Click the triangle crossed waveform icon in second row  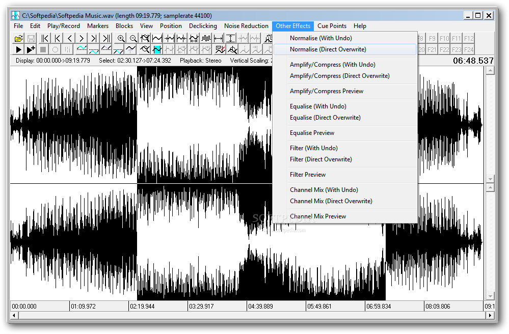(232, 49)
